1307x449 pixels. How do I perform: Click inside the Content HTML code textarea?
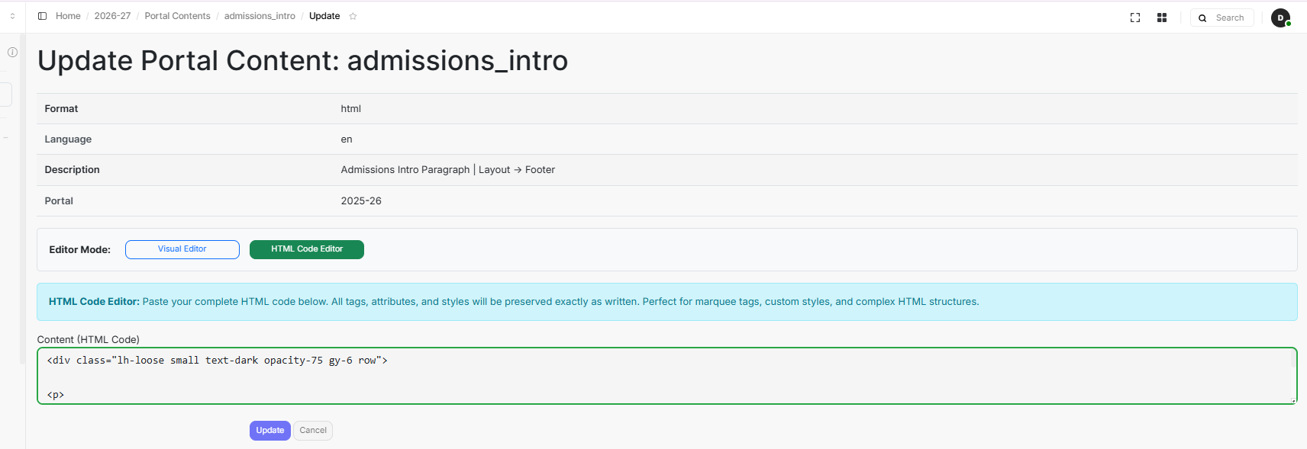[x=611, y=376]
